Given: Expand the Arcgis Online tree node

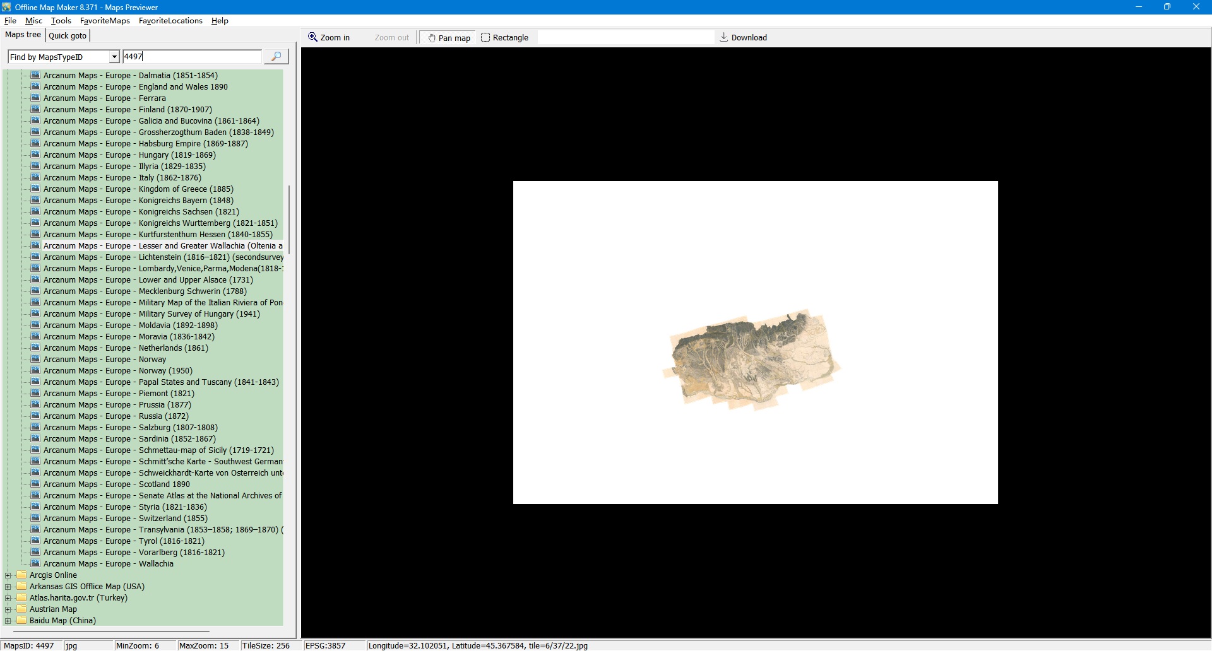Looking at the screenshot, I should (8, 575).
